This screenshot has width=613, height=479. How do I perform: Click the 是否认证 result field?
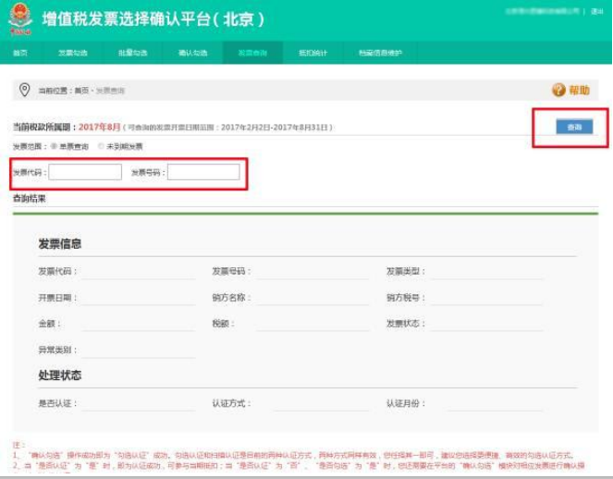[138, 403]
